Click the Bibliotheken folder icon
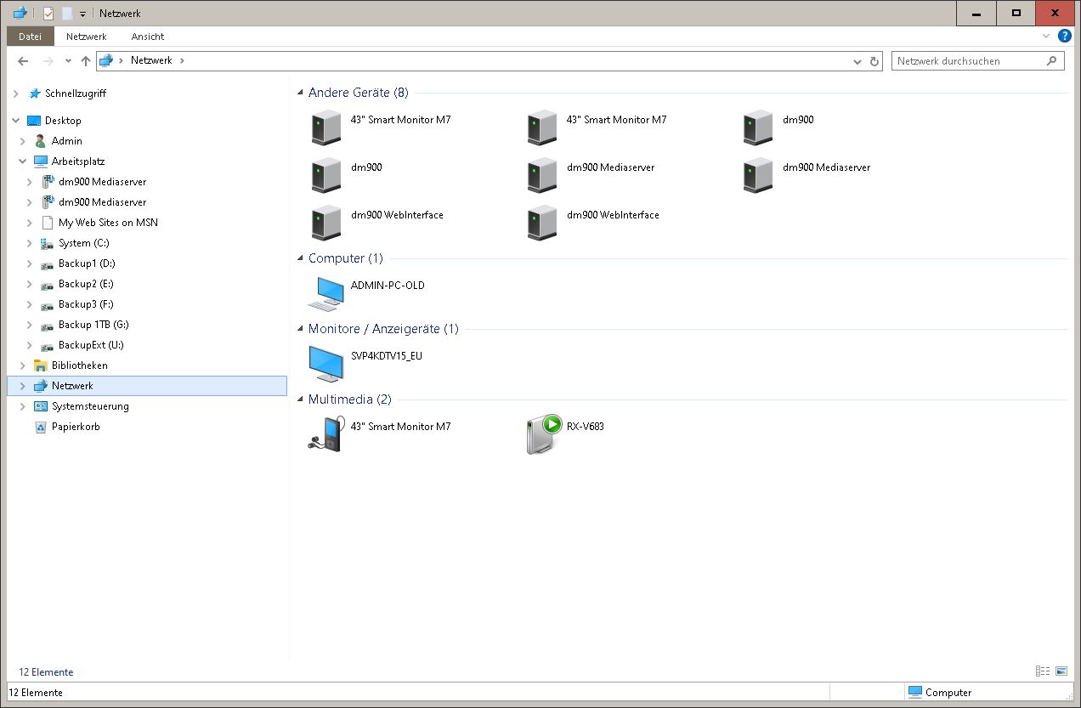Image resolution: width=1081 pixels, height=708 pixels. [40, 365]
